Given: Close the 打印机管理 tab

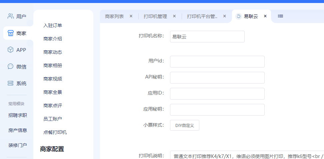Looking at the screenshot, I should 174,16.
